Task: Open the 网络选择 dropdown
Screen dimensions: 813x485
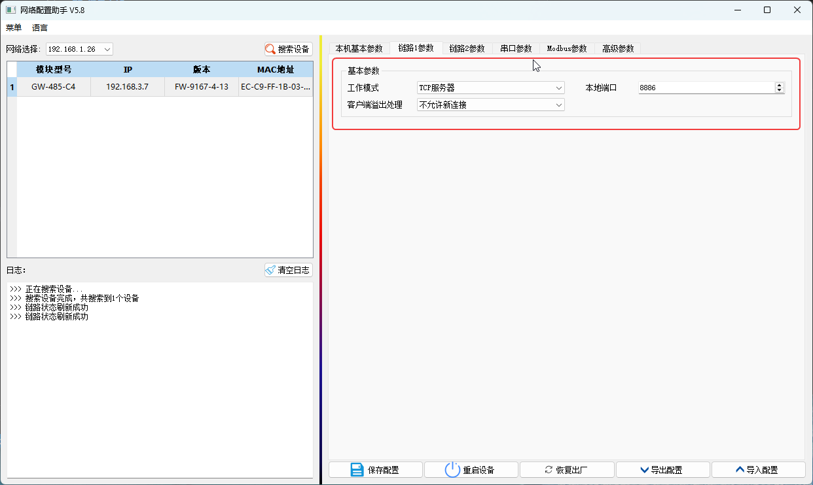Action: [x=106, y=48]
